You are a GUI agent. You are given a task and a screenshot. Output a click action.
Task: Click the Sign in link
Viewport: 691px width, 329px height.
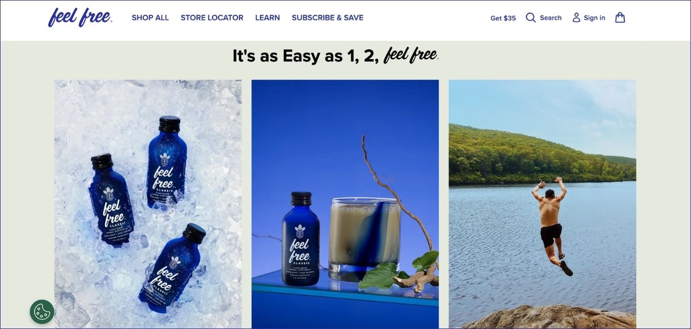pyautogui.click(x=595, y=18)
